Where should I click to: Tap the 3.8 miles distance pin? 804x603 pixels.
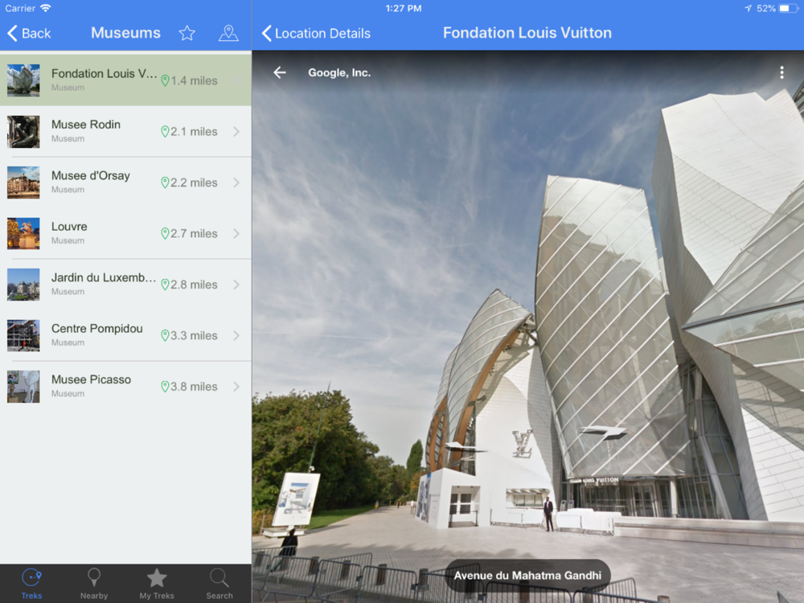tap(165, 387)
